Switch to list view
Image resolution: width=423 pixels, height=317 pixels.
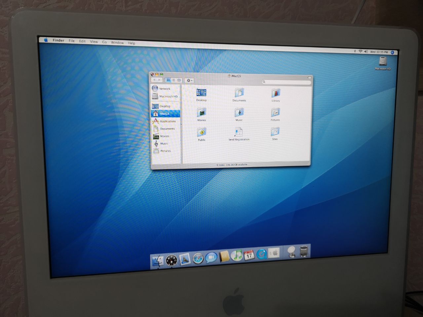(173, 80)
